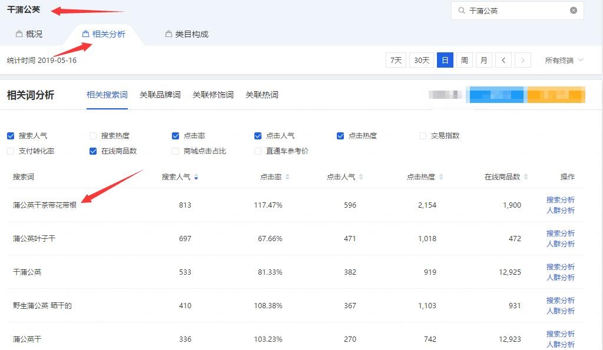Click the 类目构成 tab bag icon
Image resolution: width=603 pixels, height=350 pixels.
coord(168,34)
